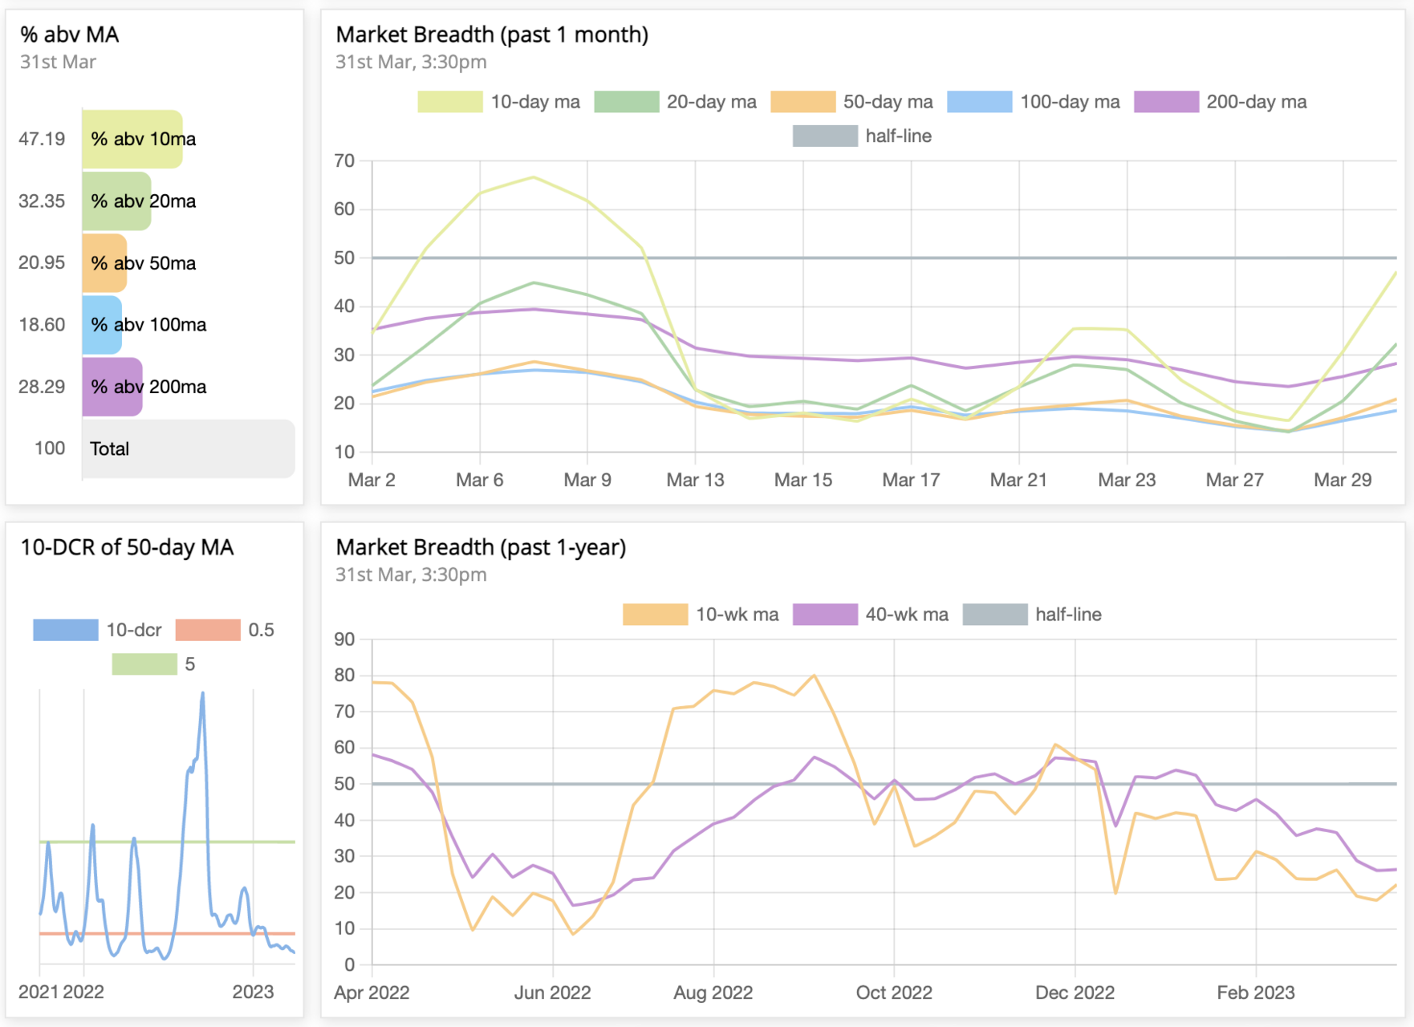Click the % abv 50ma bar
1414x1027 pixels.
(104, 263)
